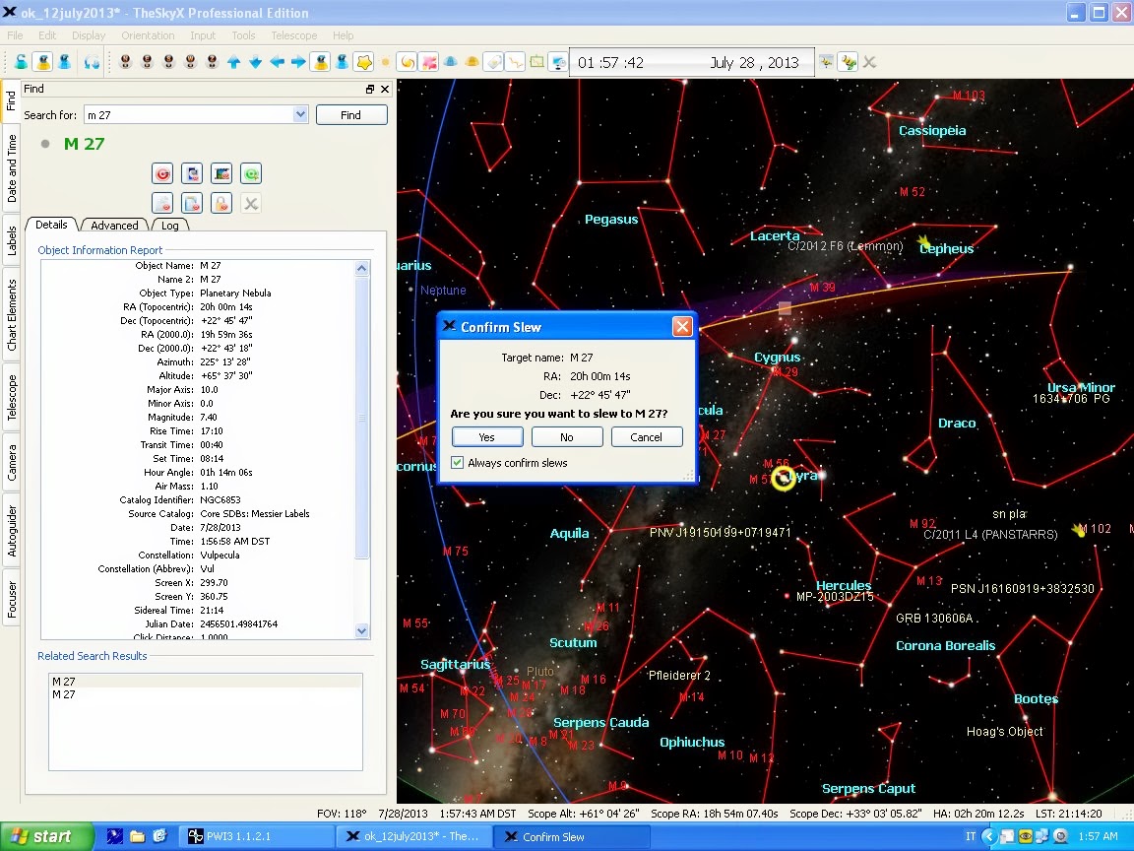Click the green Slew telescope icon
Viewport: 1134px width, 851px height.
click(x=251, y=174)
